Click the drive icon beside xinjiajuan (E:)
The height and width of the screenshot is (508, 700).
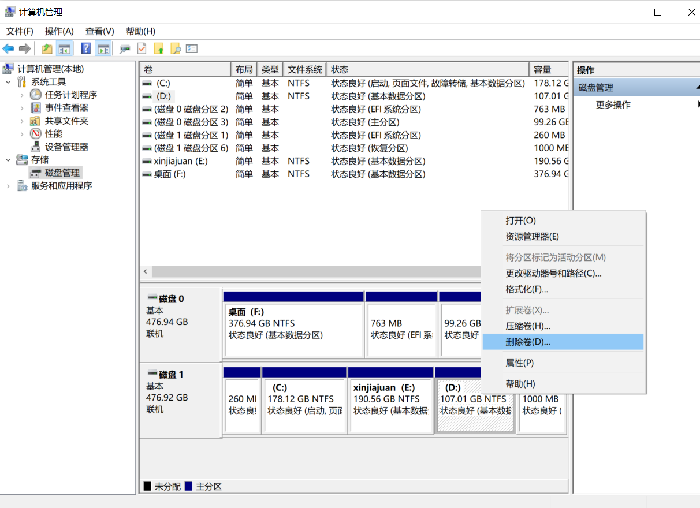point(147,161)
